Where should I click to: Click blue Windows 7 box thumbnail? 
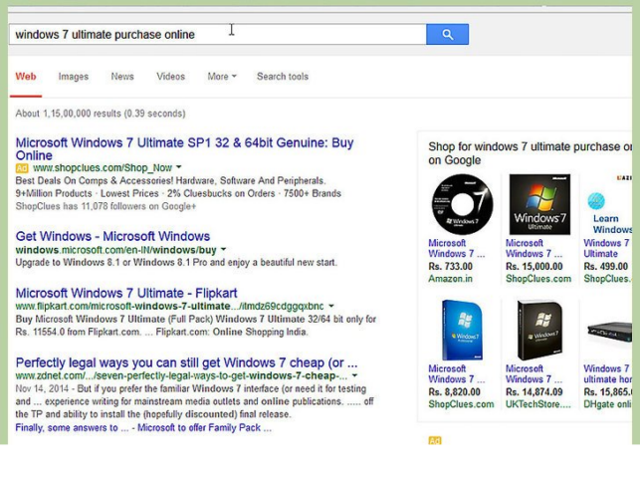pos(462,330)
